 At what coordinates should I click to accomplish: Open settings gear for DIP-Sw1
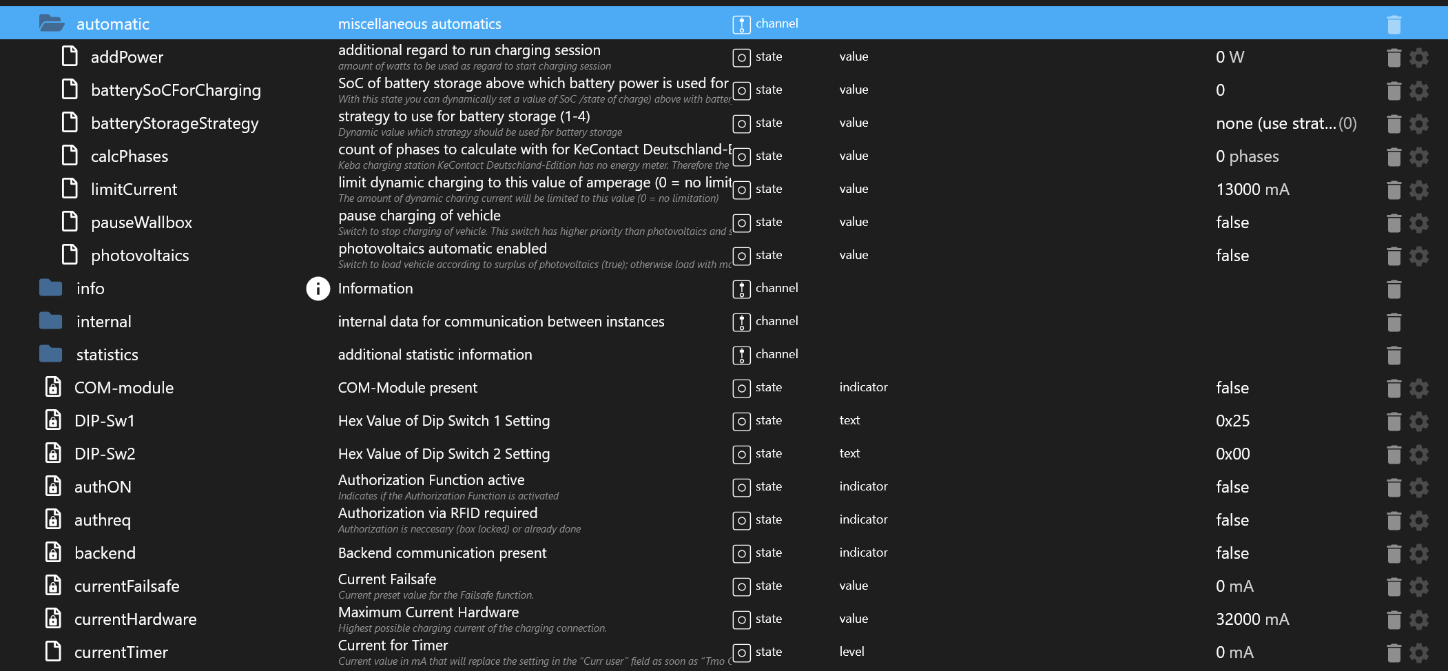[1418, 422]
